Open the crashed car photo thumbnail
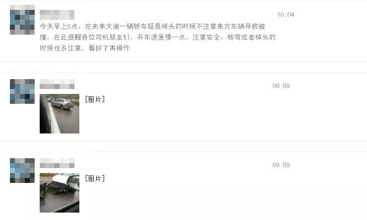 tap(60, 193)
